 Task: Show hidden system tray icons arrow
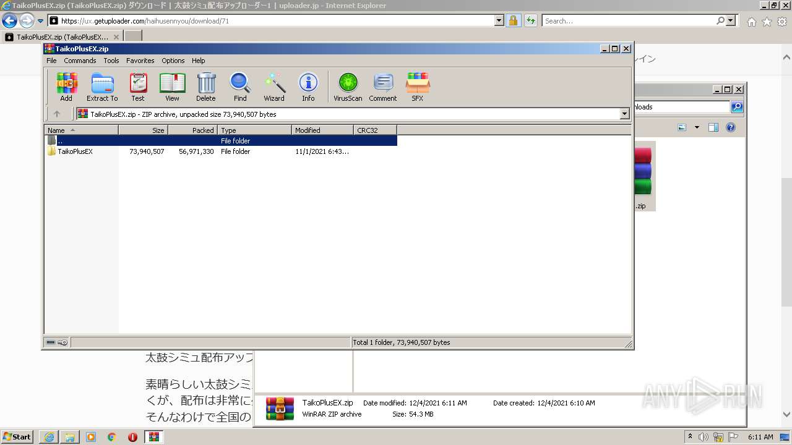click(691, 437)
